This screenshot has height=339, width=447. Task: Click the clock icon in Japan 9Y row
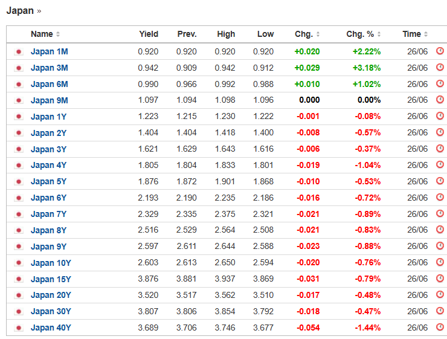[x=440, y=246]
